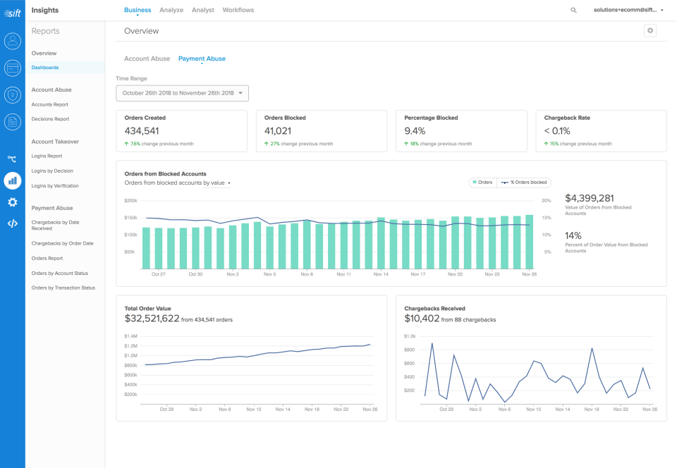Open the sidebar settings gear icon
This screenshot has width=677, height=468.
(12, 202)
